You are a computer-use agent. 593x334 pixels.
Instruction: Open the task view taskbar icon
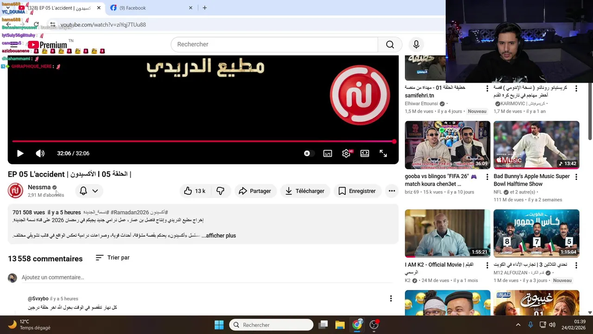(323, 325)
